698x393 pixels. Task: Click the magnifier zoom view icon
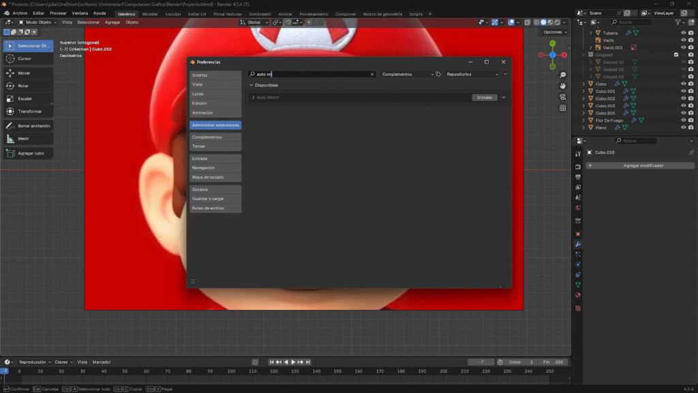[562, 74]
